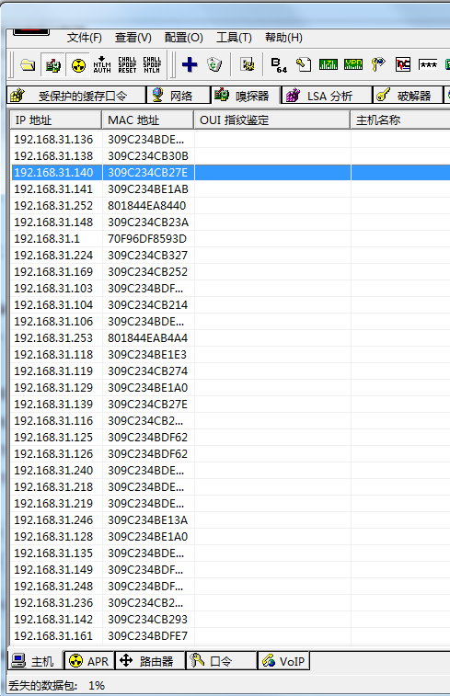The image size is (450, 696).
Task: Select host row 192.168.31.224
Action: [230, 256]
